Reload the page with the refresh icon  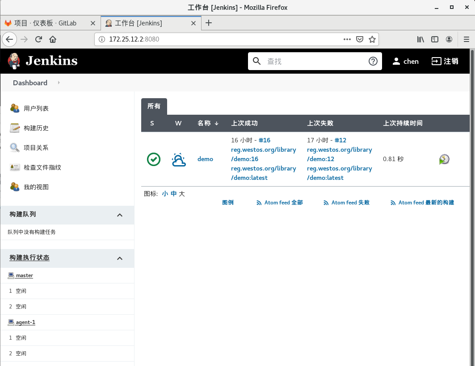point(38,39)
